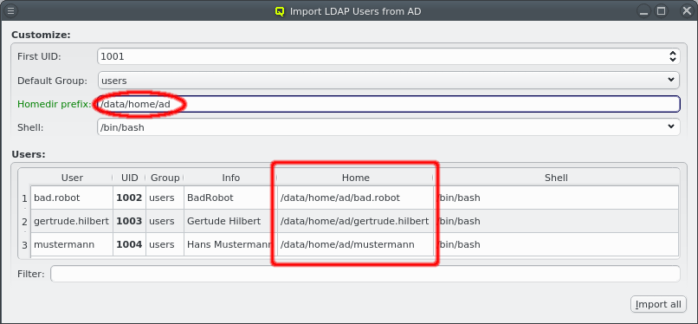This screenshot has width=698, height=324.
Task: Click the Homedir prefix input field
Action: pyautogui.click(x=389, y=104)
